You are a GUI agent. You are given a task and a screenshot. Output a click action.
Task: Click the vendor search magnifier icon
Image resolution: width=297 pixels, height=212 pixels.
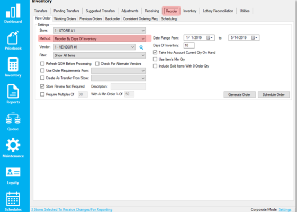click(x=141, y=47)
